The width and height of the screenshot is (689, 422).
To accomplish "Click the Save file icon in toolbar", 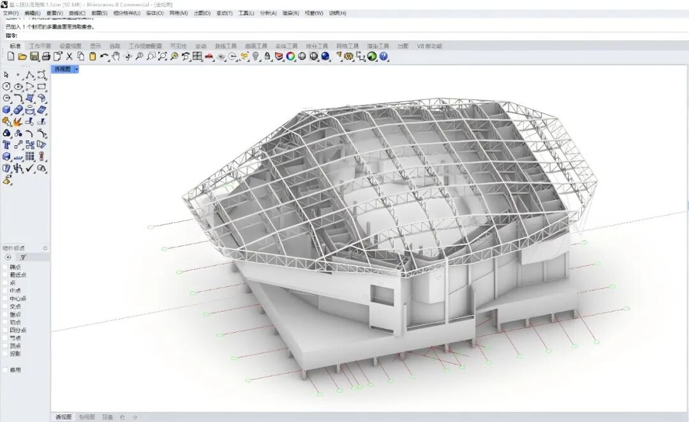I will click(x=34, y=57).
